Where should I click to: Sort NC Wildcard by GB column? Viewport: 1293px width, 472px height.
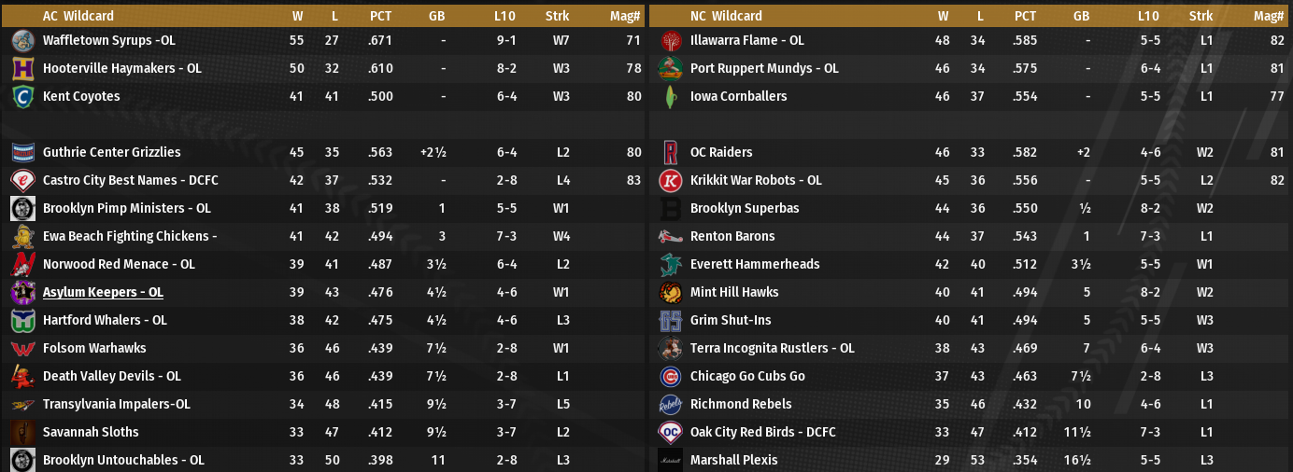(1081, 16)
